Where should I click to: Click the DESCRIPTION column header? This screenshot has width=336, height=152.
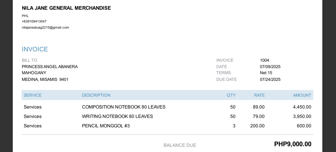(x=96, y=95)
